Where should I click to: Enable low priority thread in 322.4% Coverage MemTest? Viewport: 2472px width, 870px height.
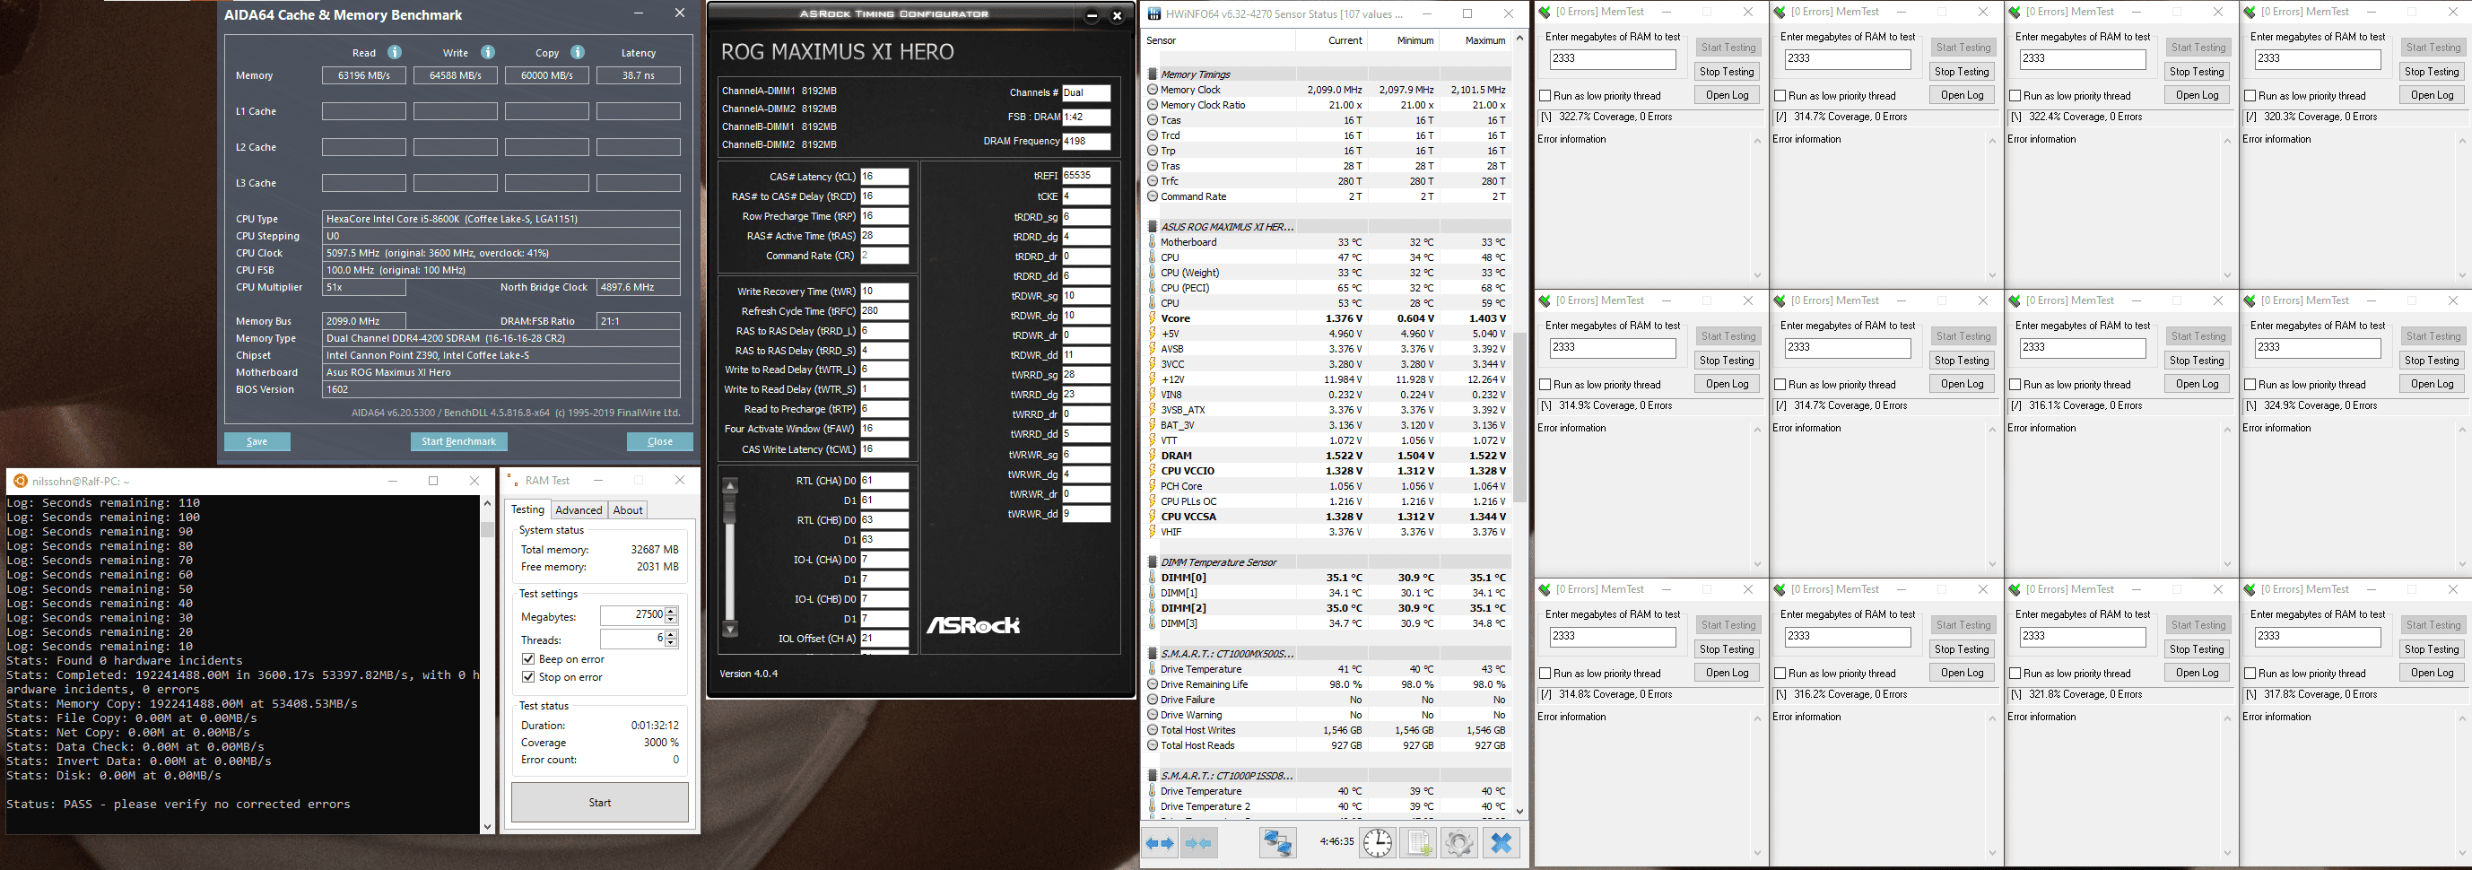2015,96
